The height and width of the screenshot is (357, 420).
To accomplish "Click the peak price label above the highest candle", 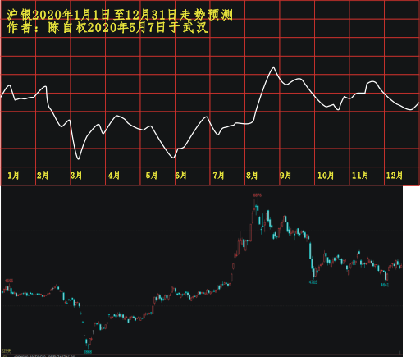I will pos(258,195).
